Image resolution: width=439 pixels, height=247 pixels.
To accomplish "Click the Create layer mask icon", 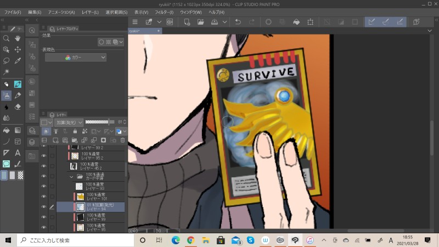I will click(x=103, y=141).
